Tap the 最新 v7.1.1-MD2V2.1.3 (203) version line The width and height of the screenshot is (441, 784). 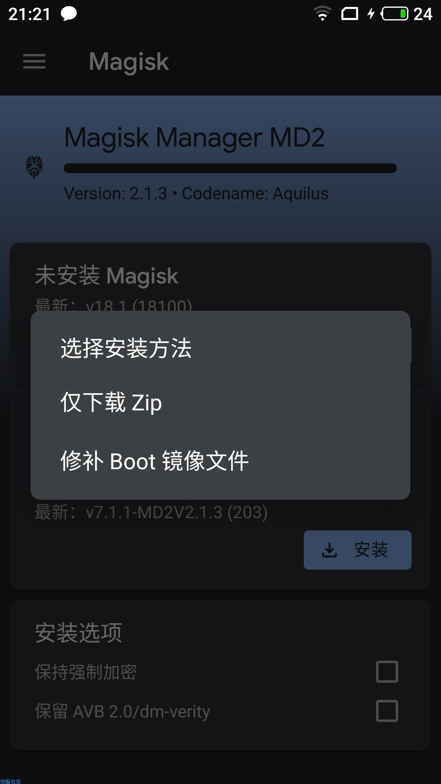pos(151,512)
